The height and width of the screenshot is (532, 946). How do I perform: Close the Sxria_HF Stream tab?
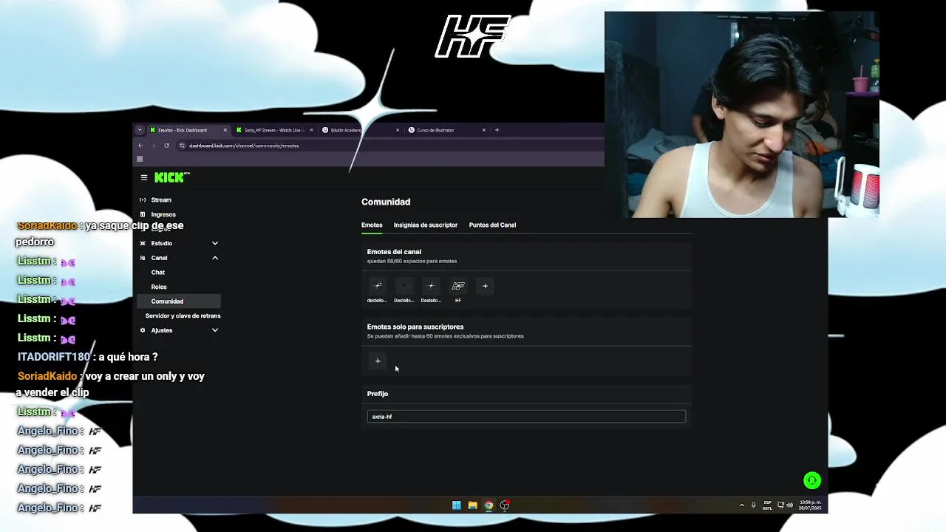click(x=311, y=130)
